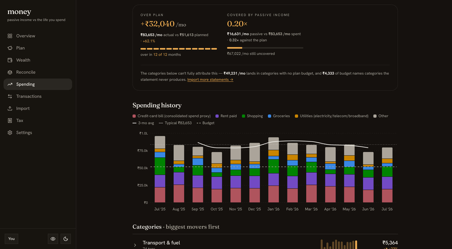Select the Jun '26 spending bar
The image size is (452, 249).
point(368,177)
